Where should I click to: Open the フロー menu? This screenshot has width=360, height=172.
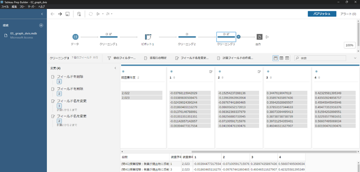(22, 7)
